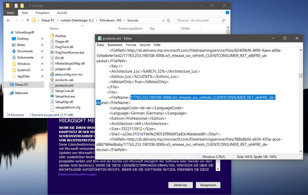Open the Datei menu in Editor
This screenshot has height=195, width=308.
(100, 45)
